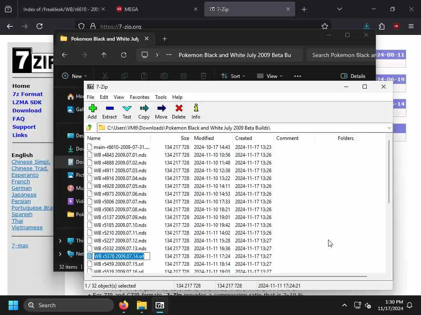Open the 7-Zip View menu
Image resolution: width=421 pixels, height=315 pixels.
point(119,97)
